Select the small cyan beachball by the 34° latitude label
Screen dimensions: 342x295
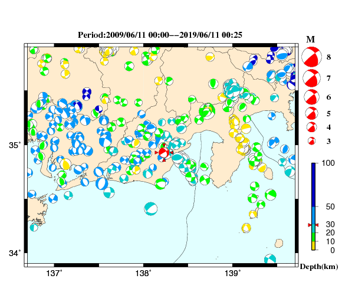(34, 228)
